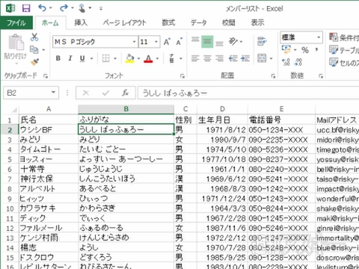Click the Format Painter brush icon
Image resolution: width=359 pixels, height=269 pixels.
point(34,62)
